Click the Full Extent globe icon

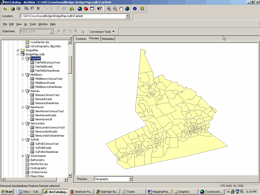point(127,9)
